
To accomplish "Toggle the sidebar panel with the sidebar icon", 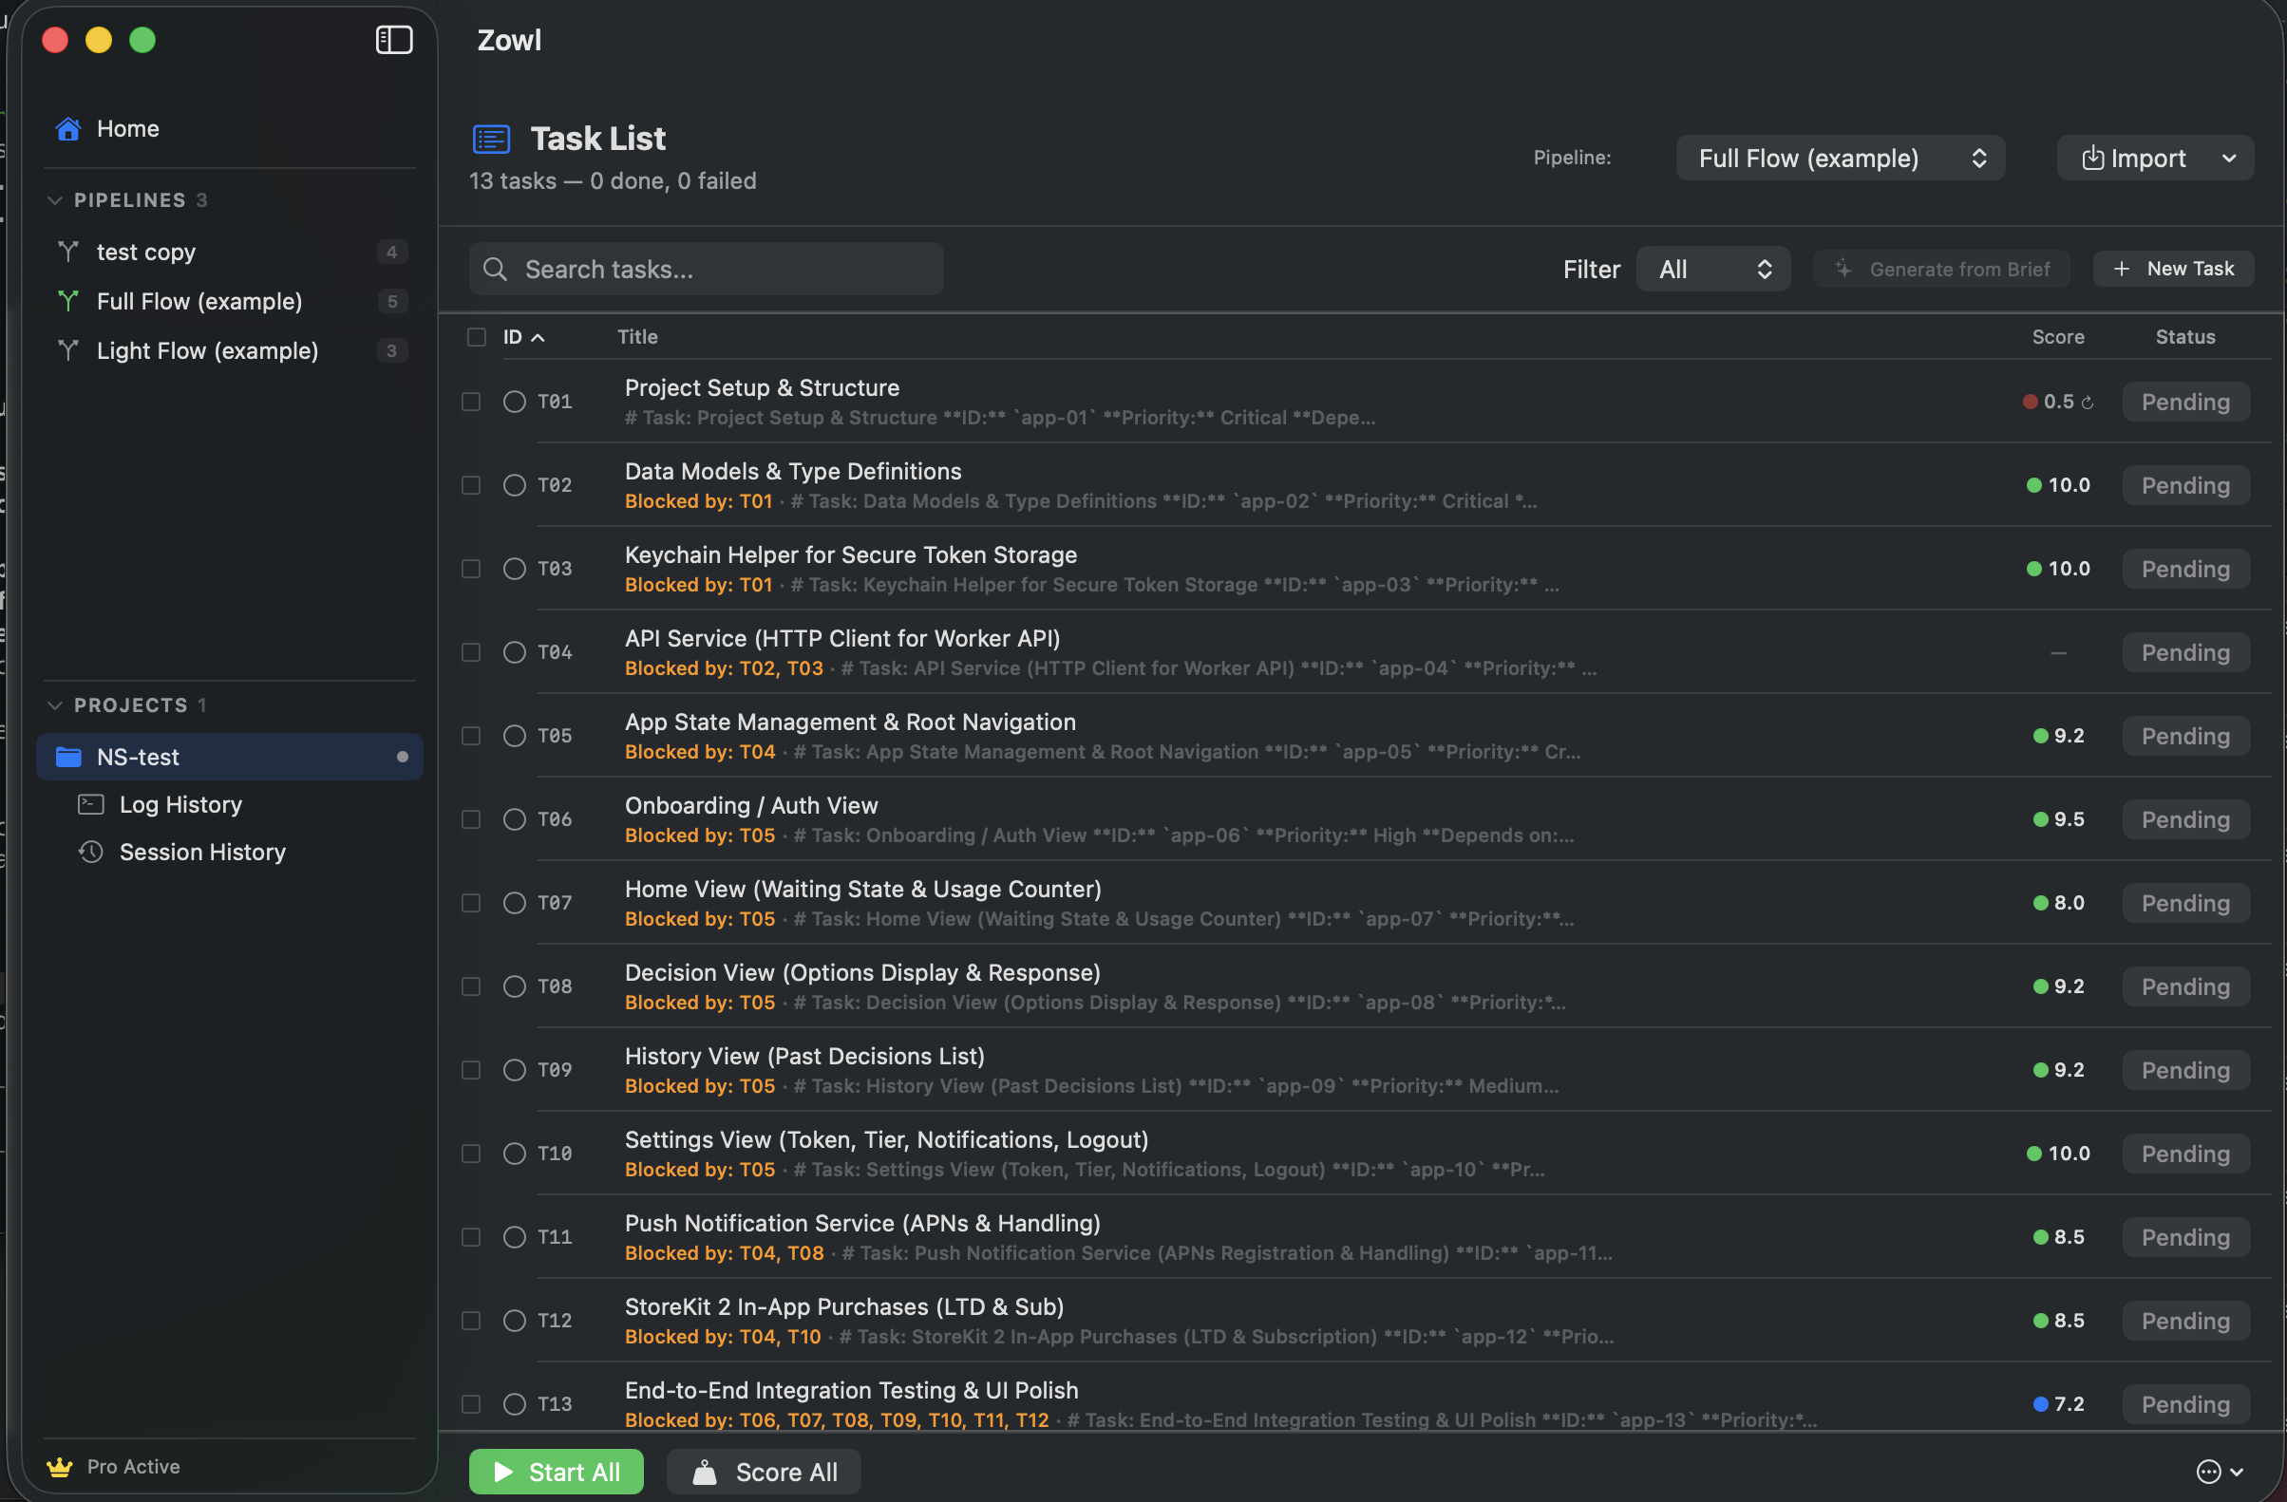I will click(393, 39).
